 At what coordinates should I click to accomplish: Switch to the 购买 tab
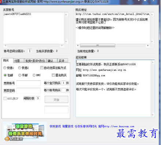click(x=7, y=60)
